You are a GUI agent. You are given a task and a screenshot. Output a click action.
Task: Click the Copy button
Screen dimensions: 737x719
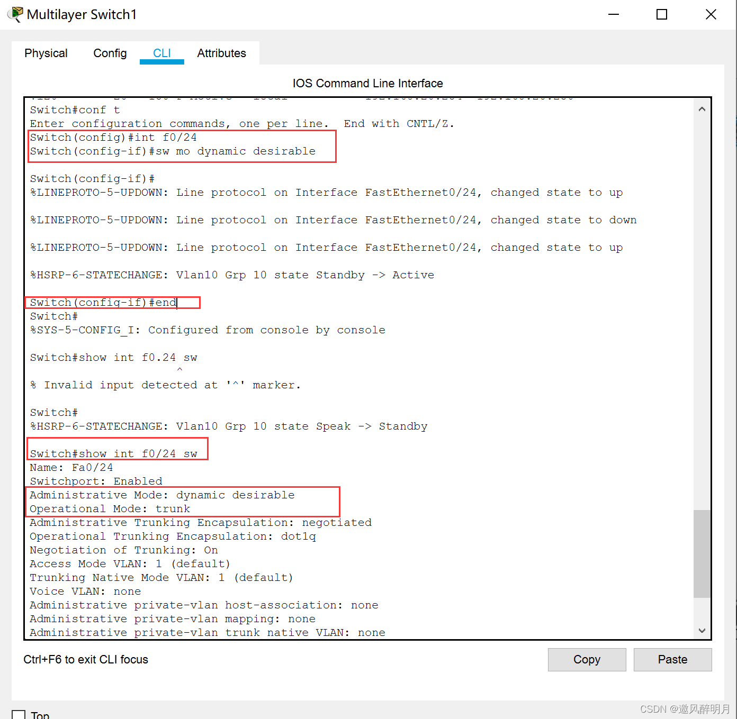587,659
